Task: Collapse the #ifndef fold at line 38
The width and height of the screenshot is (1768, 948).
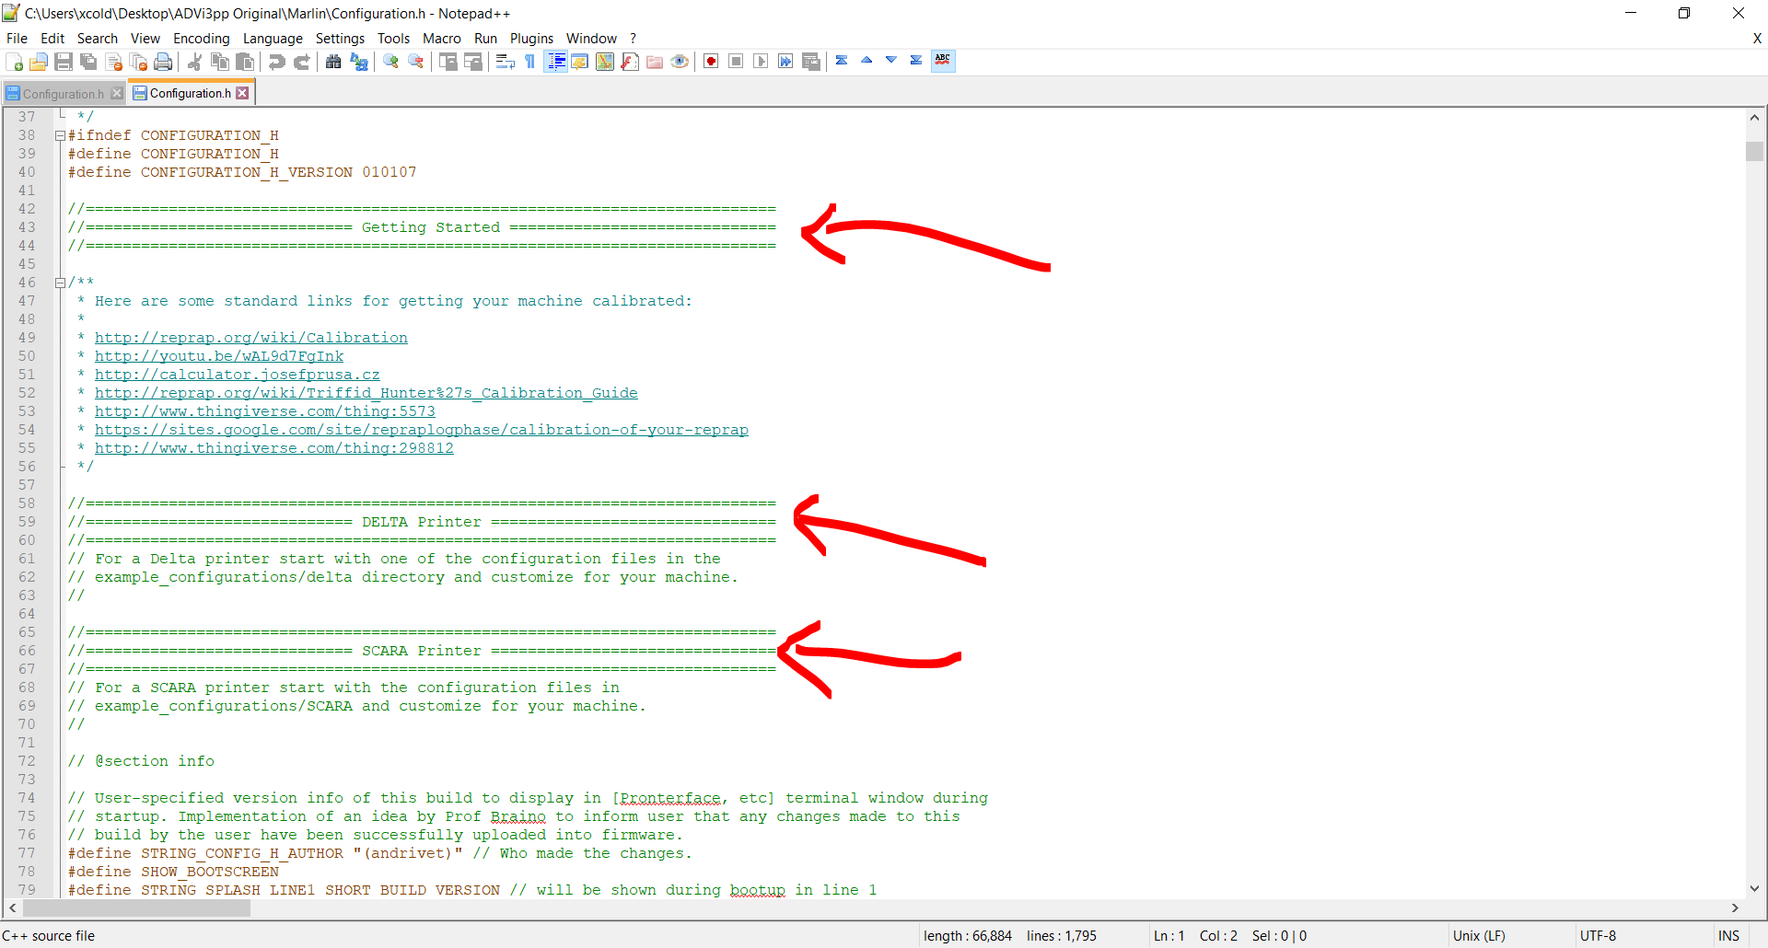Action: (60, 135)
